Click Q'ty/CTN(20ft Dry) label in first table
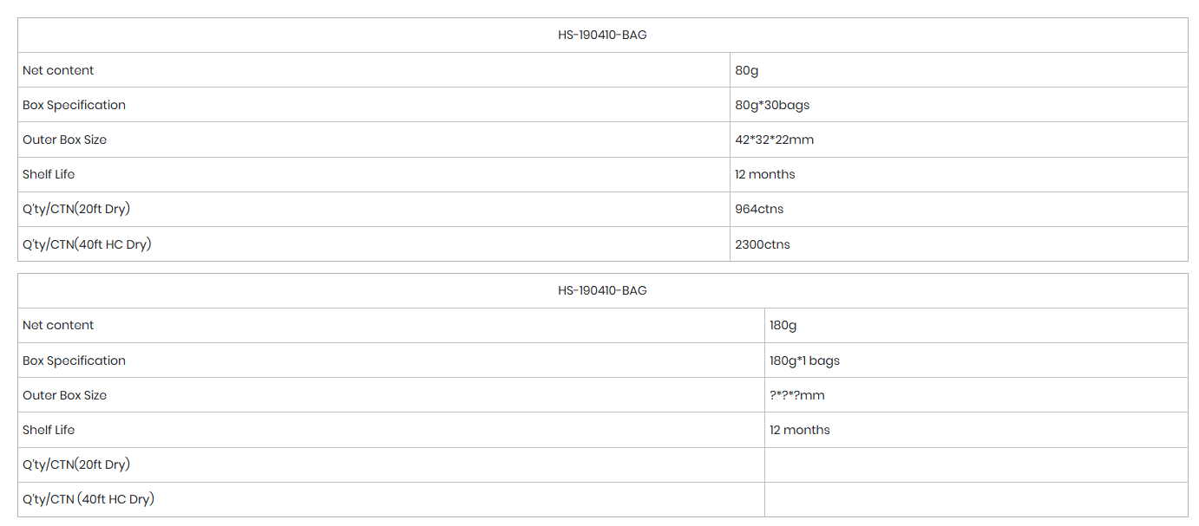This screenshot has height=526, width=1199. pyautogui.click(x=76, y=209)
